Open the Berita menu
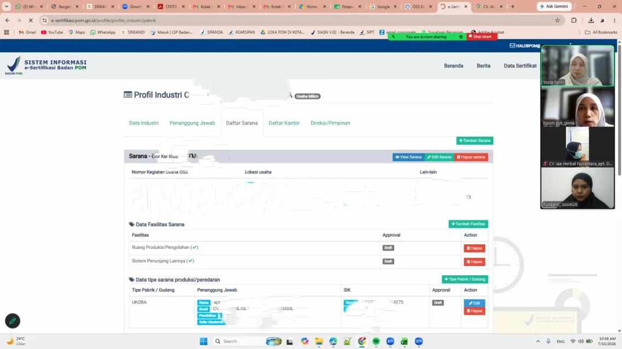 click(483, 66)
